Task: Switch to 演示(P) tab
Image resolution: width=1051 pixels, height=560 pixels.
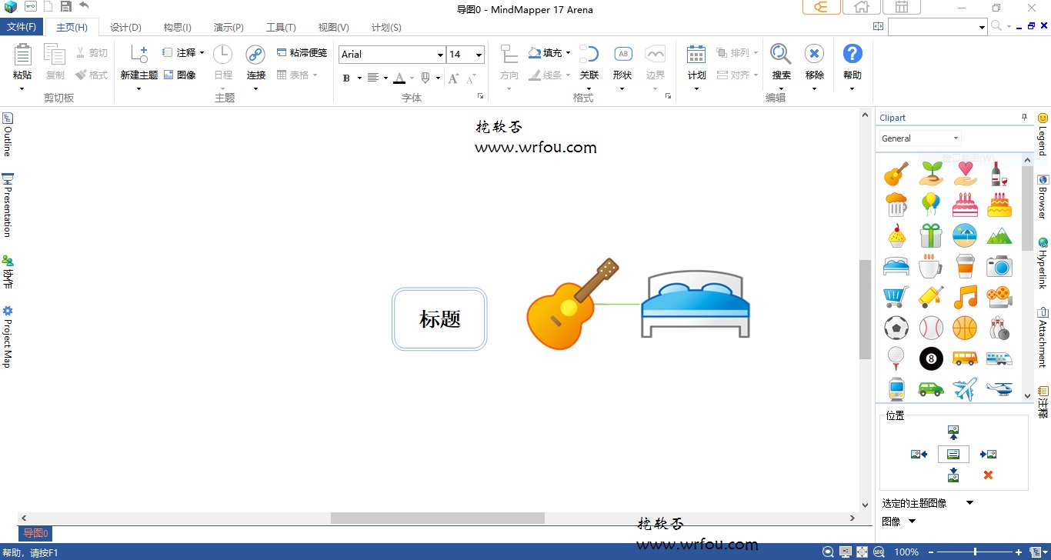Action: (229, 27)
